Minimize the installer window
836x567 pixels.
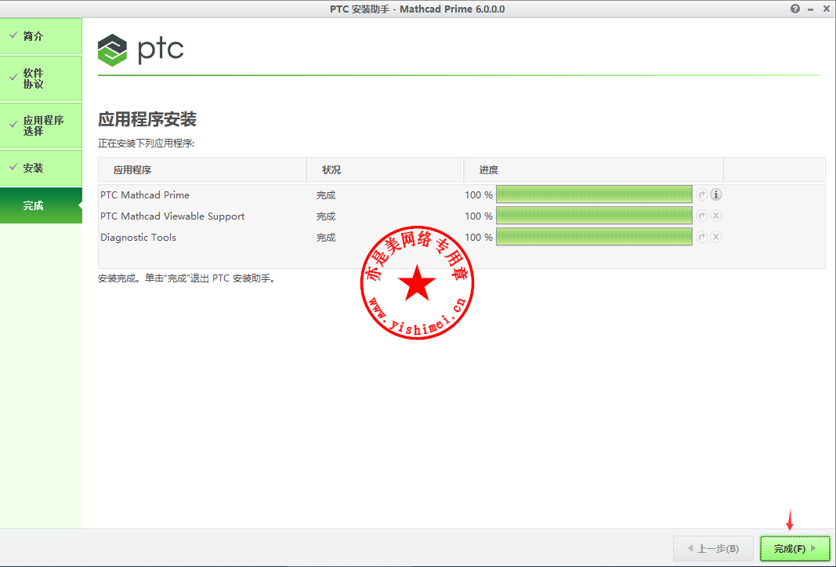[x=810, y=9]
